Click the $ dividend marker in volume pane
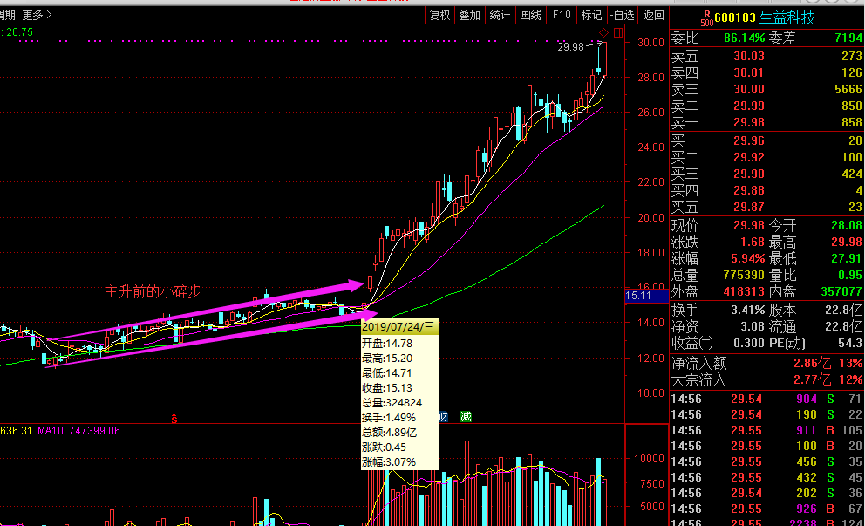The height and width of the screenshot is (526, 865). pyautogui.click(x=174, y=419)
